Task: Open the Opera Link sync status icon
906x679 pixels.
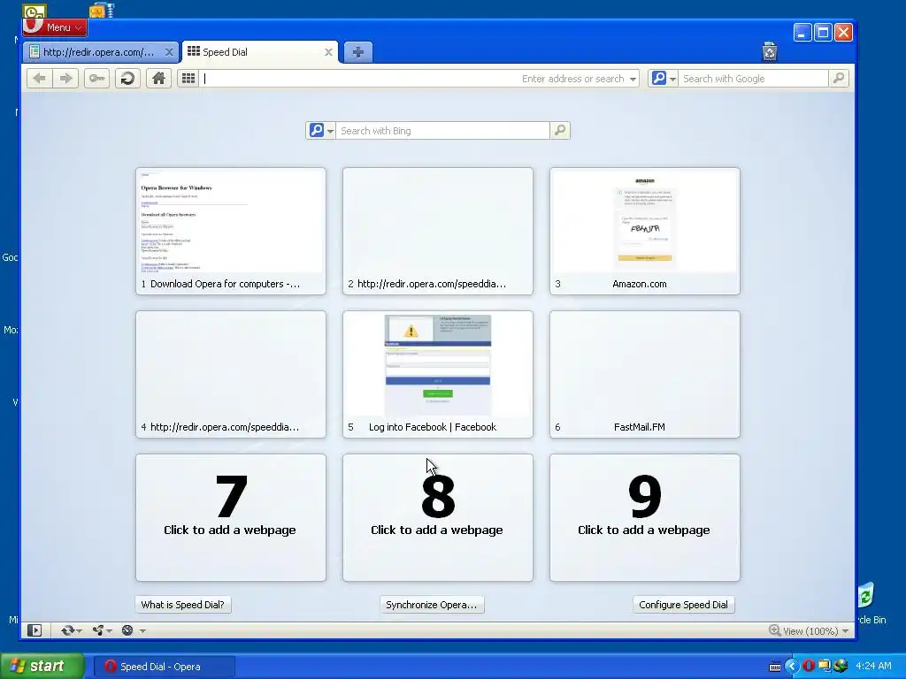Action: tap(67, 630)
